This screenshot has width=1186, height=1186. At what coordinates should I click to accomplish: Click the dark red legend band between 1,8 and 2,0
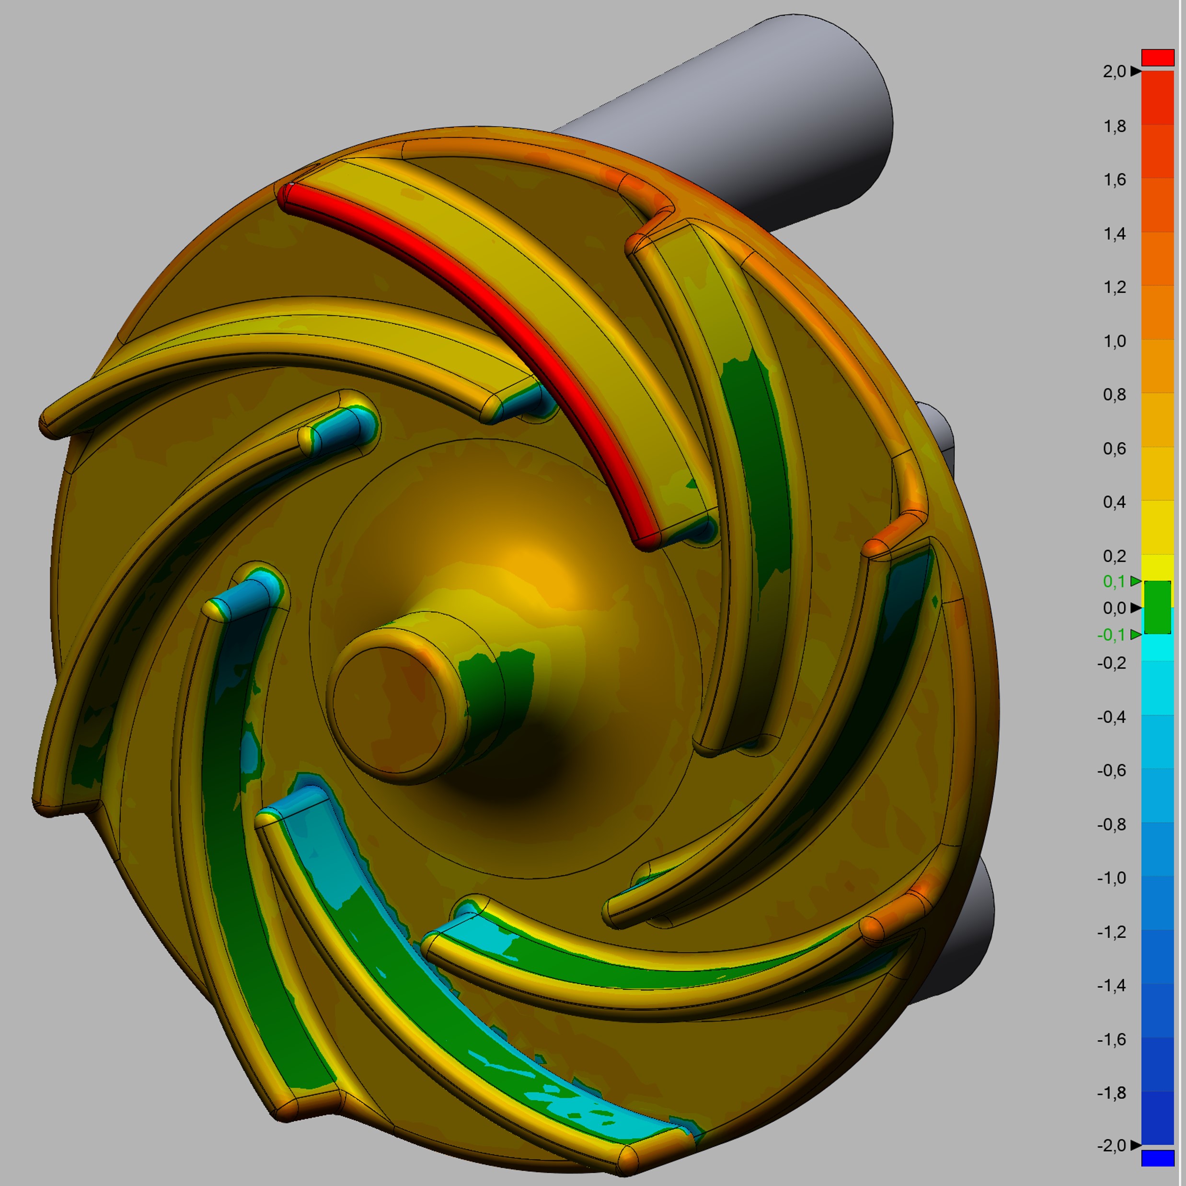click(x=1157, y=98)
